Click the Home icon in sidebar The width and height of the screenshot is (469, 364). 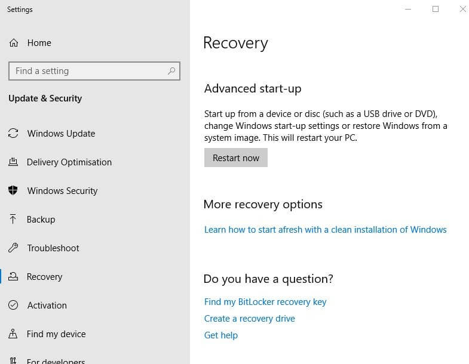[13, 43]
